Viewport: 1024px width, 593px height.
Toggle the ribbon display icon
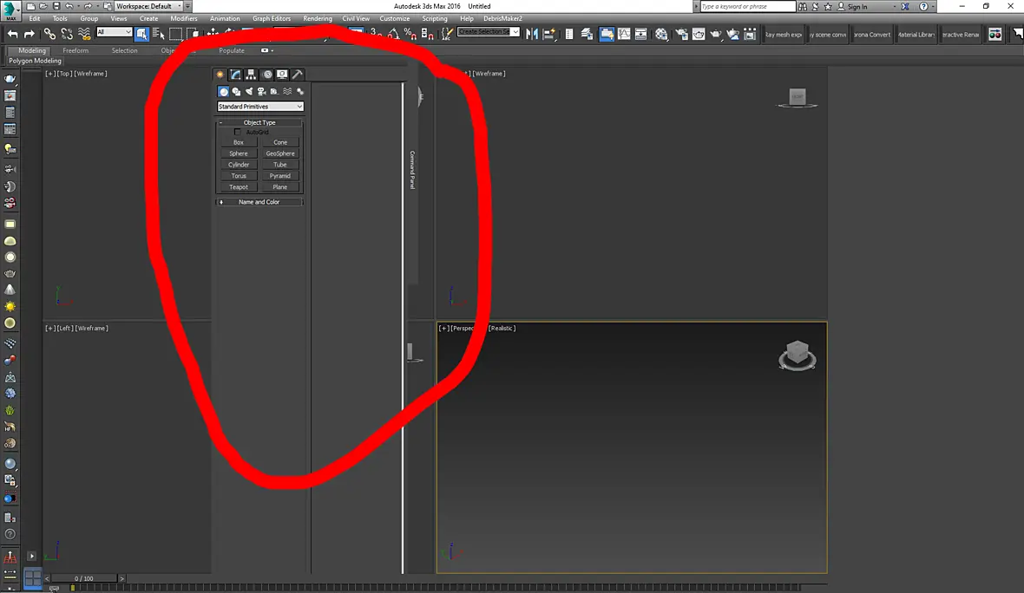607,34
